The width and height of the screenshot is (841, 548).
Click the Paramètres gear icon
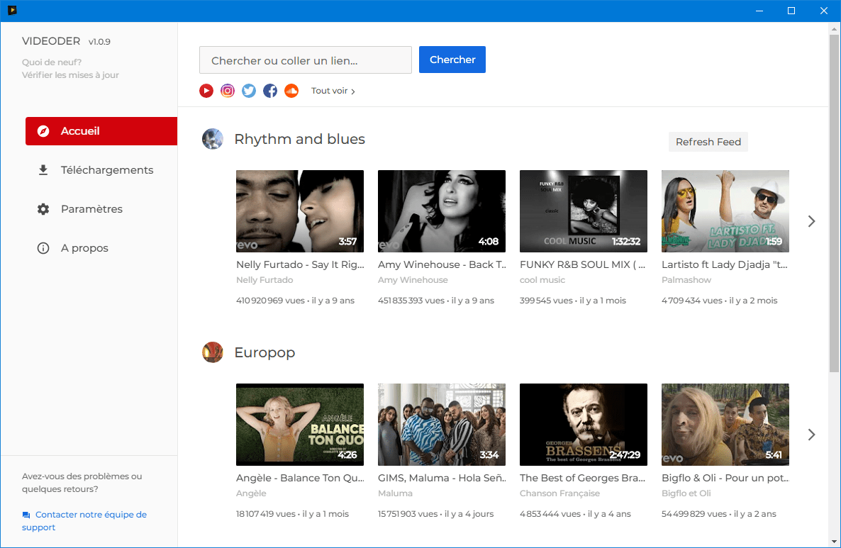coord(43,209)
